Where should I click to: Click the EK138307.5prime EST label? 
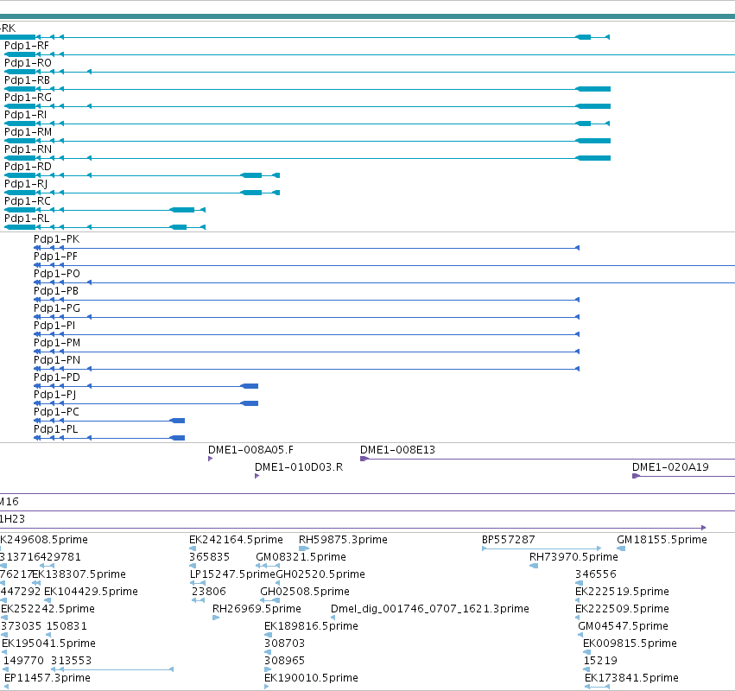[x=79, y=574]
